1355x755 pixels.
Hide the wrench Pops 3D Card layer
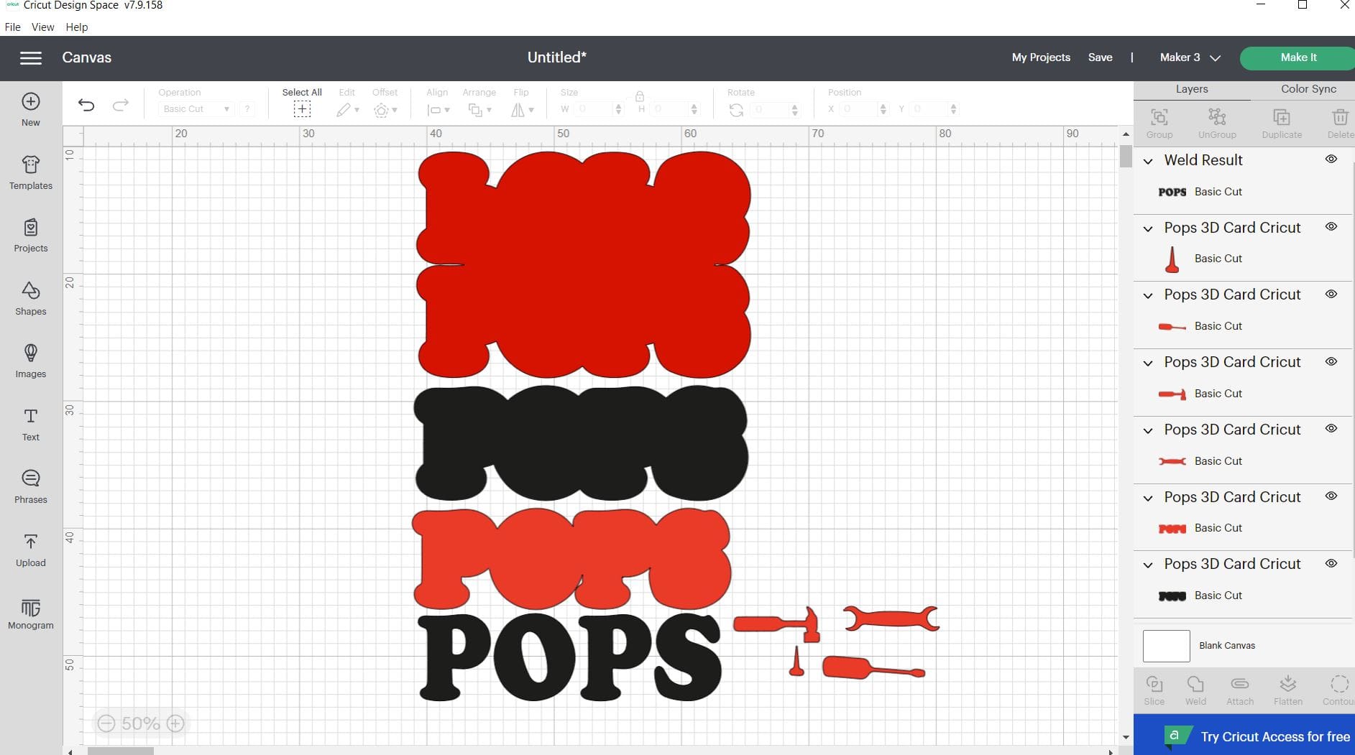click(x=1331, y=429)
